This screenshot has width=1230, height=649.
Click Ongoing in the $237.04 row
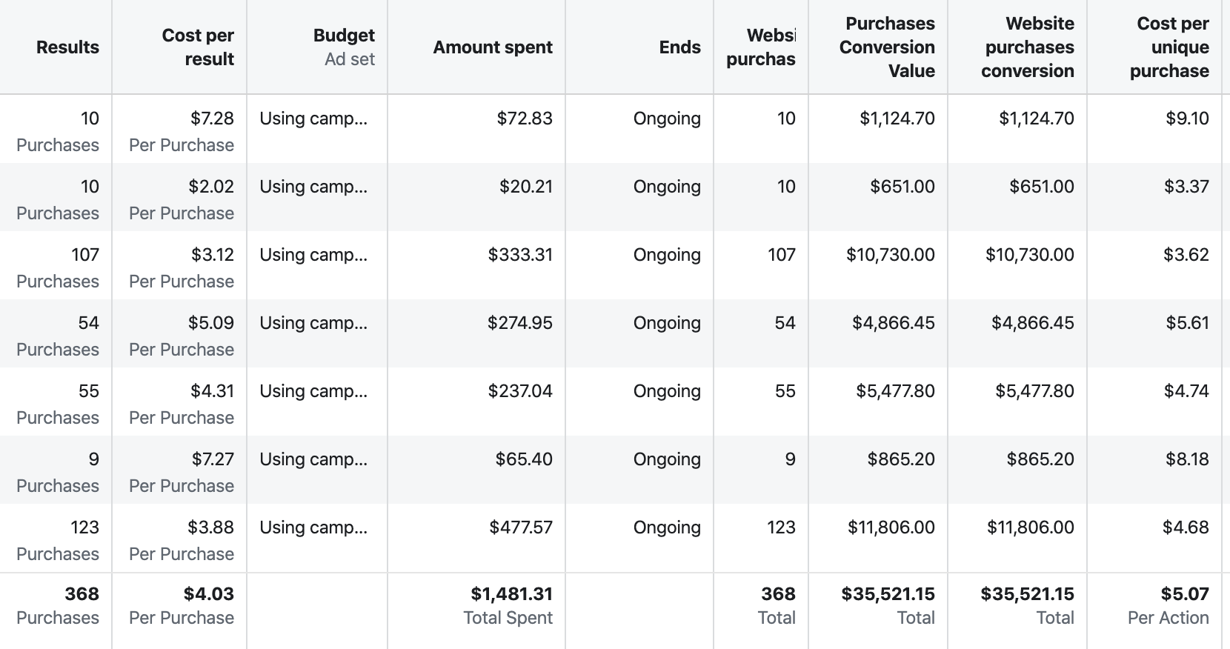(x=666, y=391)
